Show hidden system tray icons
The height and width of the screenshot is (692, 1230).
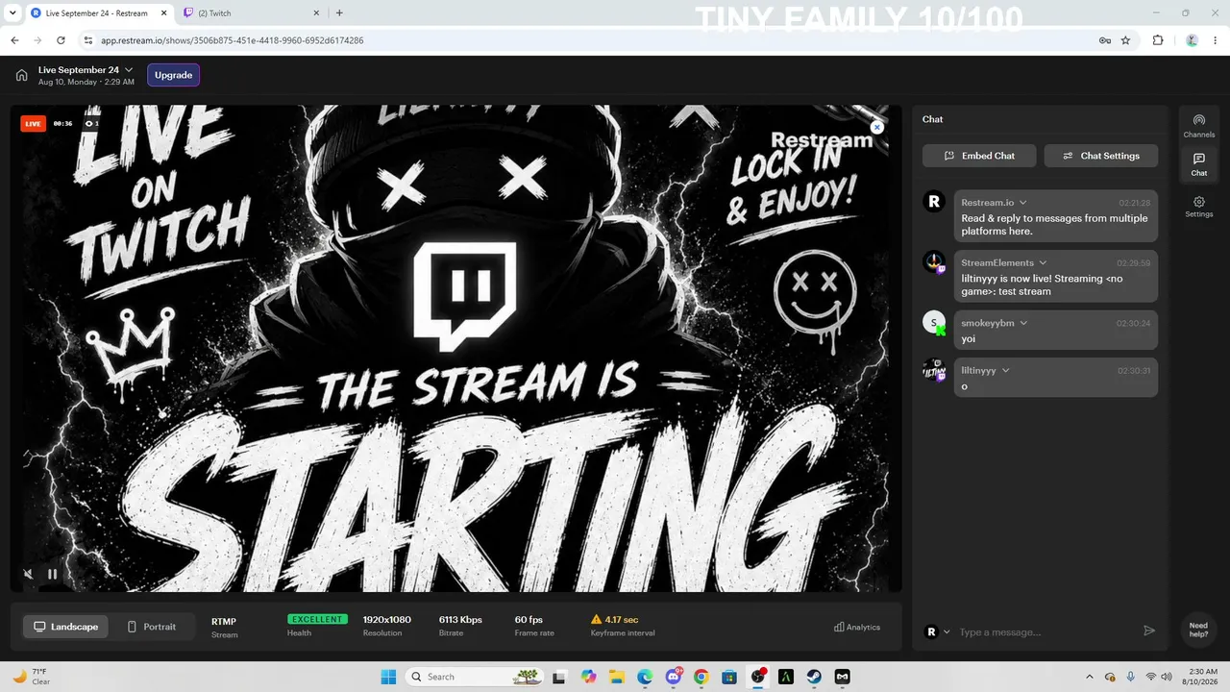click(x=1089, y=677)
